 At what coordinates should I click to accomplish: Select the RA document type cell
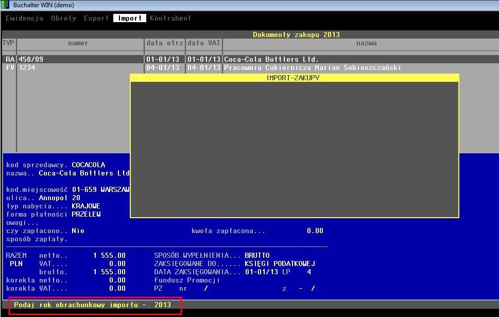pyautogui.click(x=10, y=59)
